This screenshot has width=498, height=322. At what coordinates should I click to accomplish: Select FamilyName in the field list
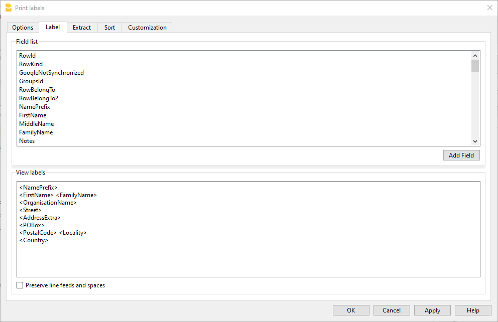tap(36, 132)
